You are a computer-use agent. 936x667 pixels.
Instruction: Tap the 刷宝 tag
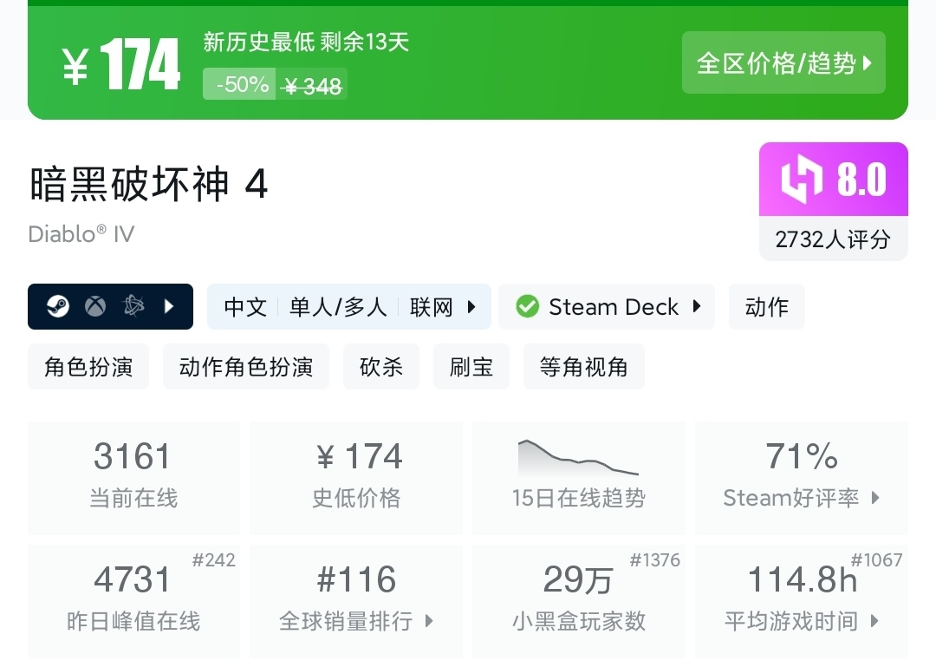point(471,366)
